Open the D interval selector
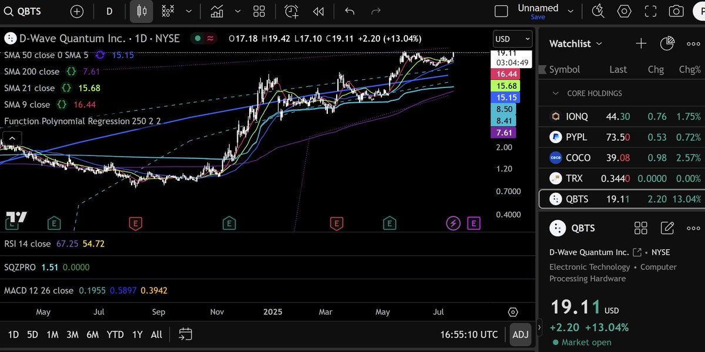 [109, 11]
